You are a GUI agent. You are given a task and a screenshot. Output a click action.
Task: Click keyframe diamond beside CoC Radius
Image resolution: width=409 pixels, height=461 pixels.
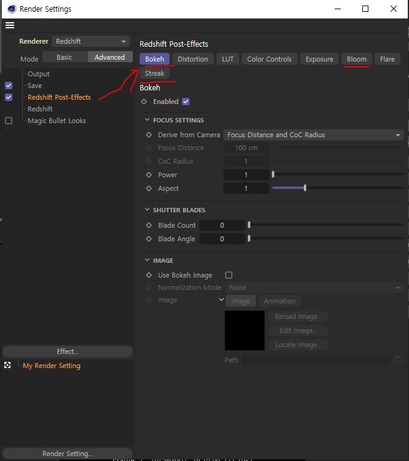(149, 161)
